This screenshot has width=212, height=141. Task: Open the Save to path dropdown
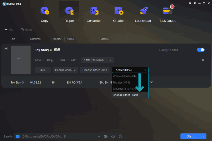[99, 137]
